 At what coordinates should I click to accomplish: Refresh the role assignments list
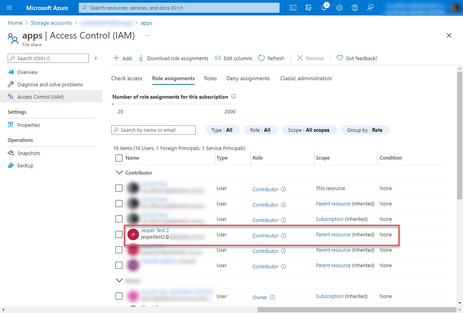pyautogui.click(x=271, y=58)
